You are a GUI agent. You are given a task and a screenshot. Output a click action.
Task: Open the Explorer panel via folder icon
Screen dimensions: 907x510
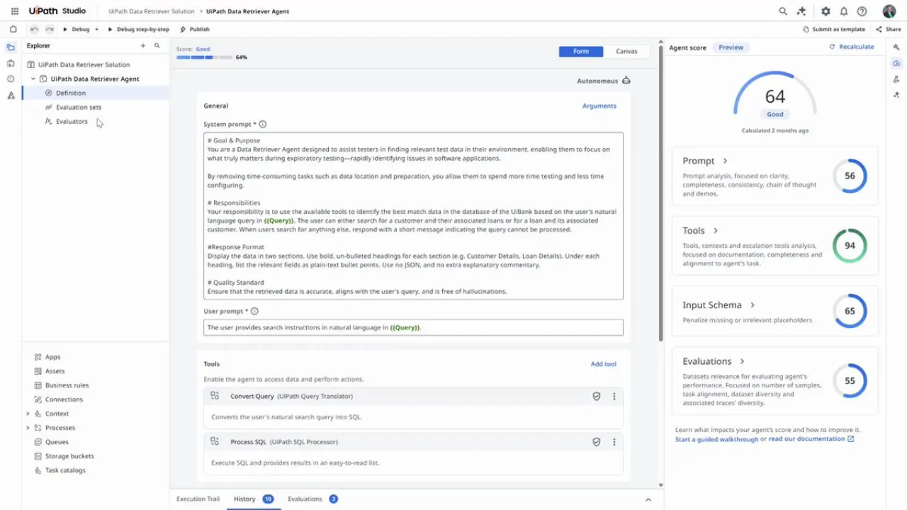[11, 46]
